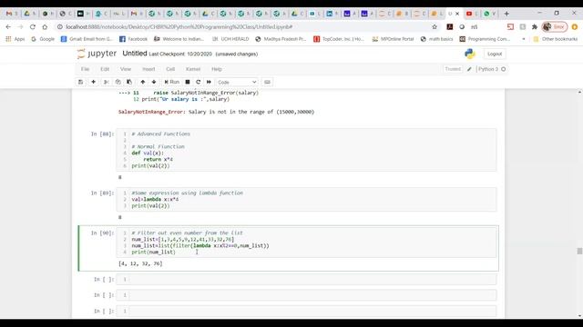
Task: Open the Help menu
Action: click(x=217, y=69)
